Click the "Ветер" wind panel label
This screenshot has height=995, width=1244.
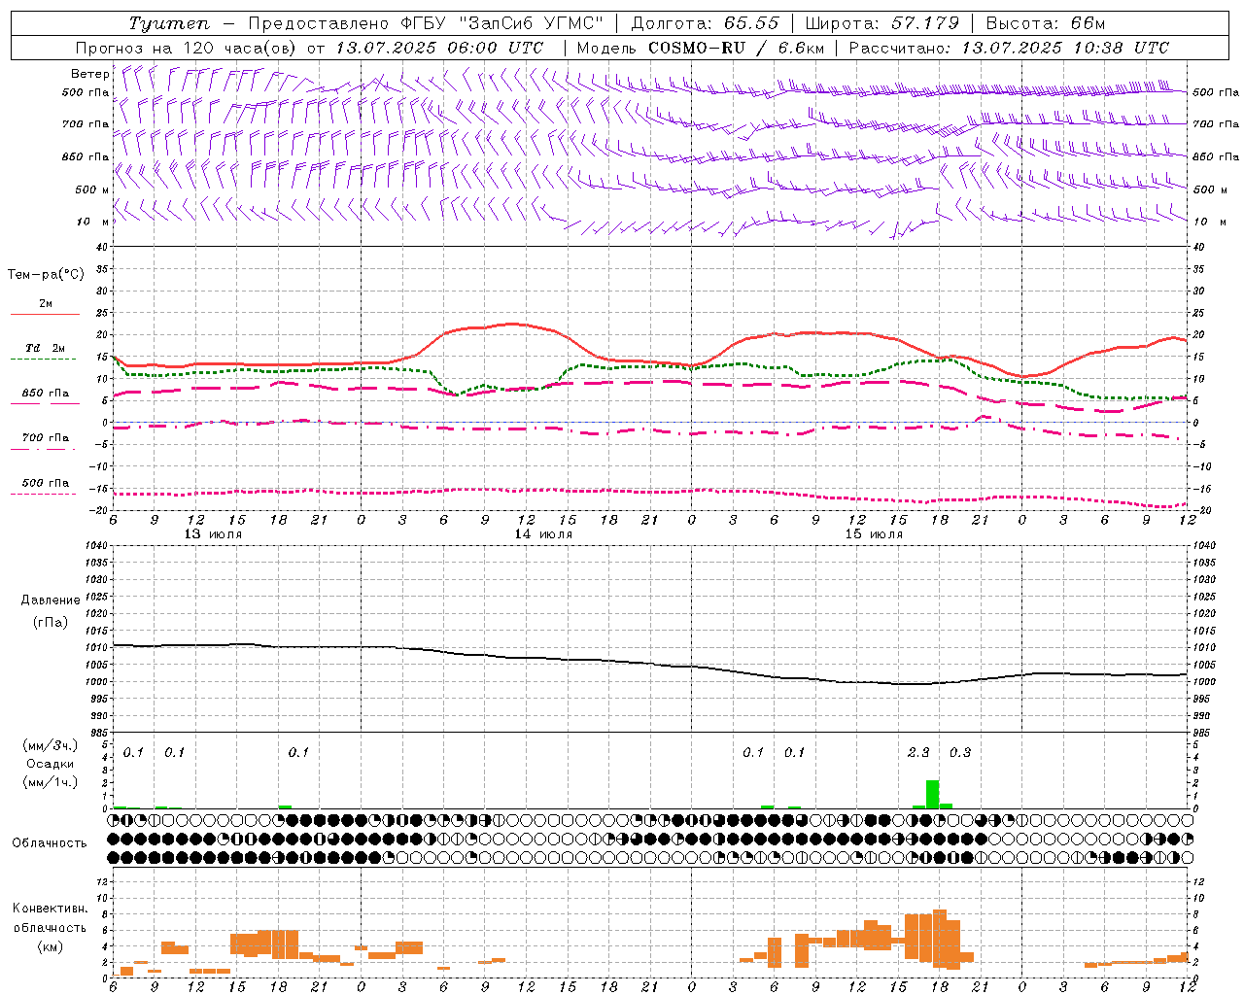pos(90,74)
